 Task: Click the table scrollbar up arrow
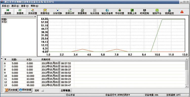pyautogui.click(x=186, y=60)
